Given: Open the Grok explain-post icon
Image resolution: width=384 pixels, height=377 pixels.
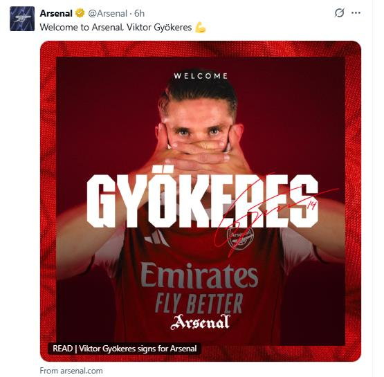Looking at the screenshot, I should 340,12.
